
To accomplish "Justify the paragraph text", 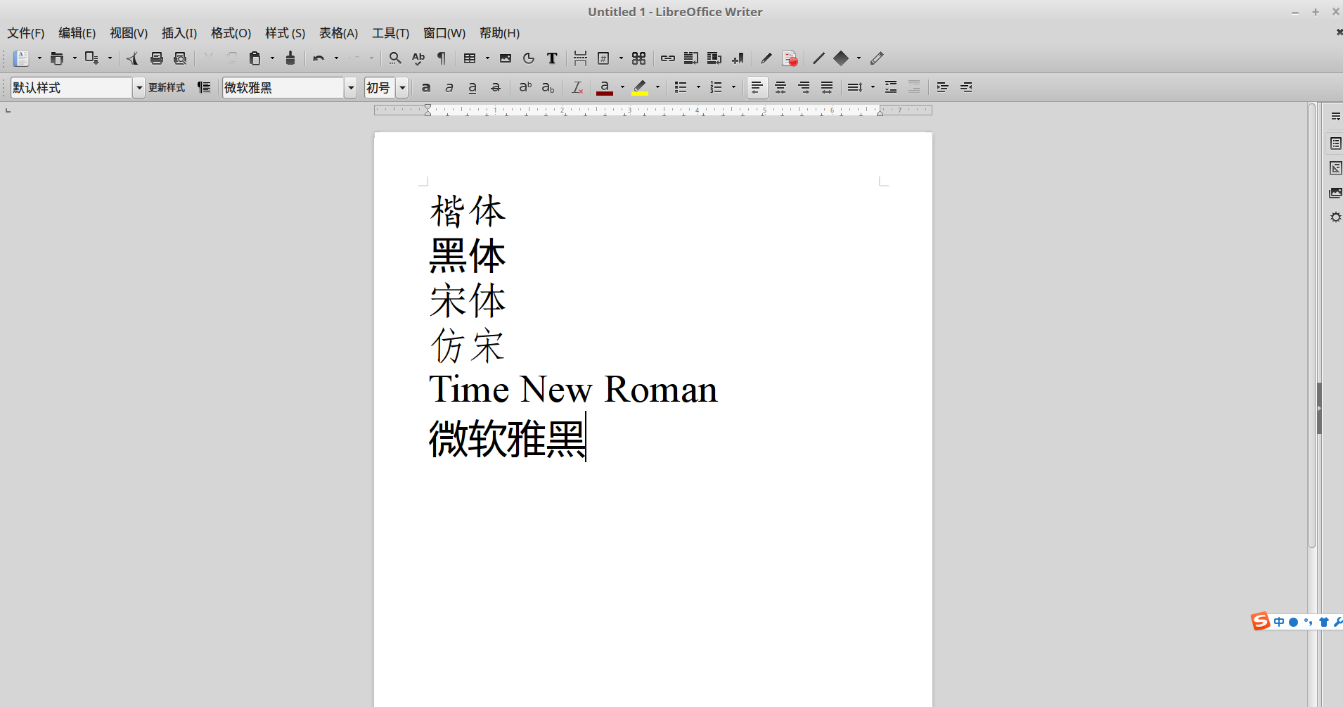I will pos(827,87).
